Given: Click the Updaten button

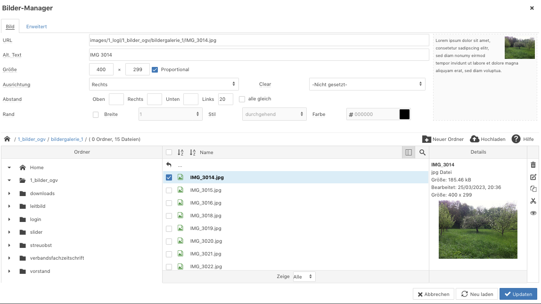Looking at the screenshot, I should pos(518,294).
